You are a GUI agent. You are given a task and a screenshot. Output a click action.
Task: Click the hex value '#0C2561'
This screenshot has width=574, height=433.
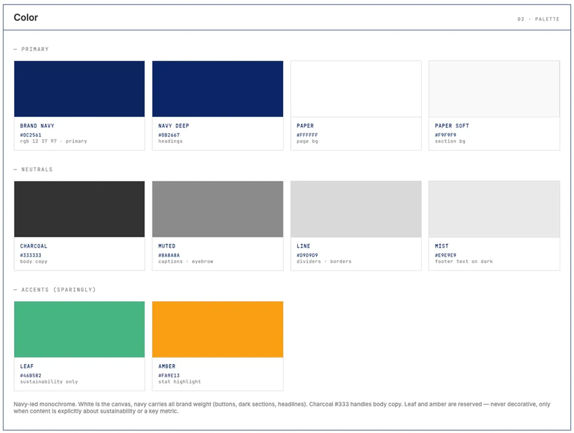[31, 135]
